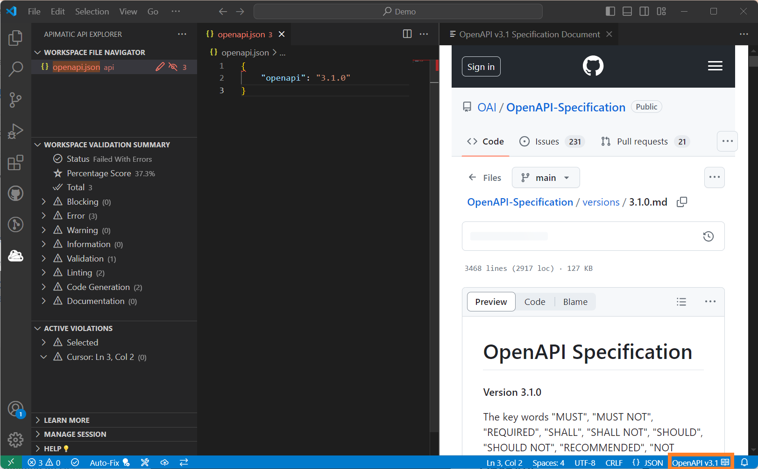Click the Auto-Fix button in the status bar
The height and width of the screenshot is (469, 758).
(x=110, y=462)
